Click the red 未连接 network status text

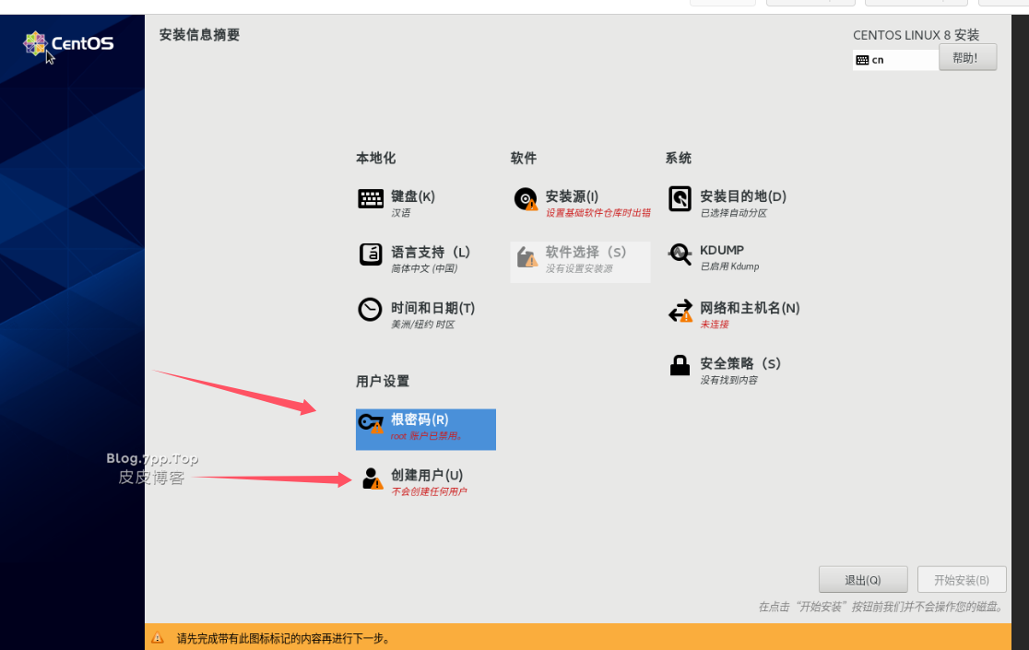pos(714,325)
